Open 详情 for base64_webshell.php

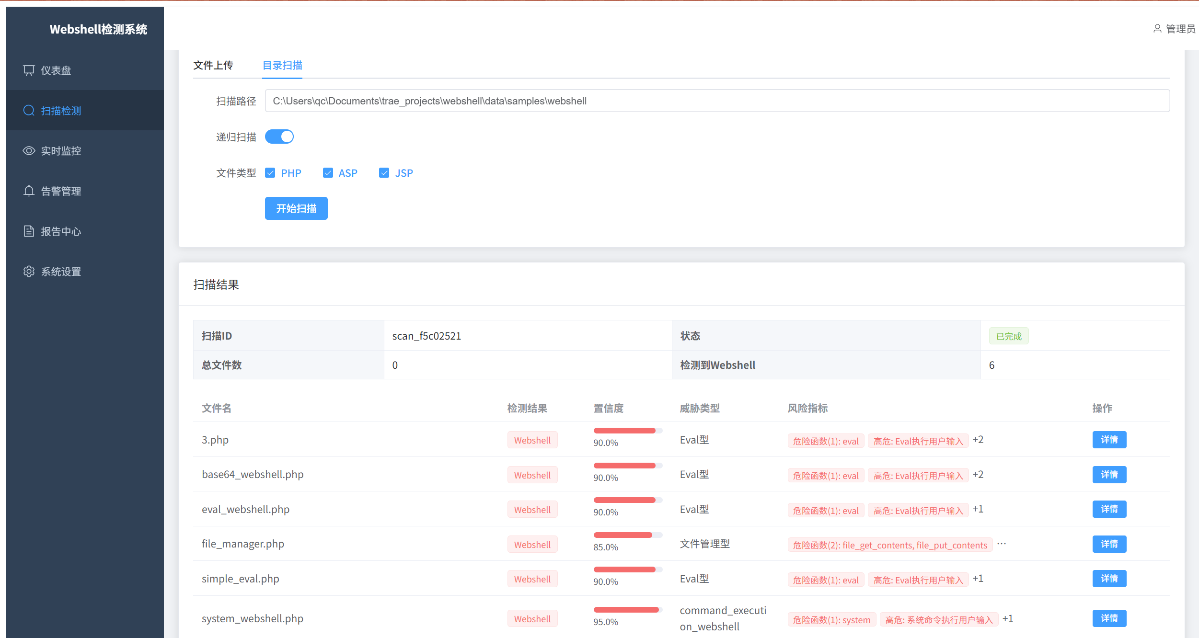(1109, 475)
